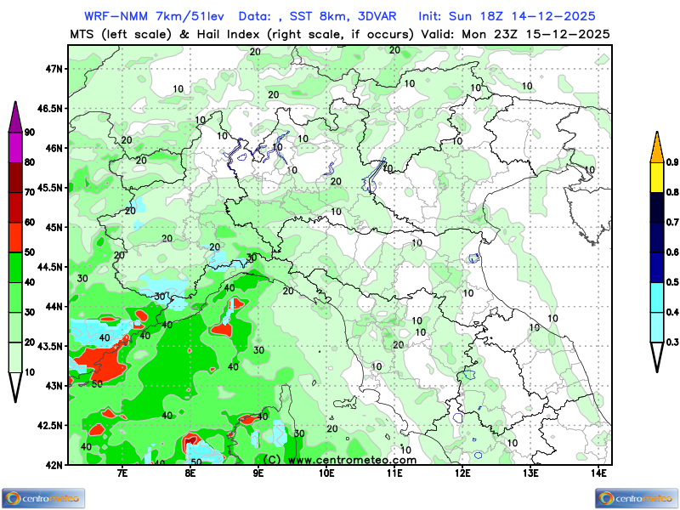
Task: Click the centrometeo logo at bottom left
Action: 42,497
